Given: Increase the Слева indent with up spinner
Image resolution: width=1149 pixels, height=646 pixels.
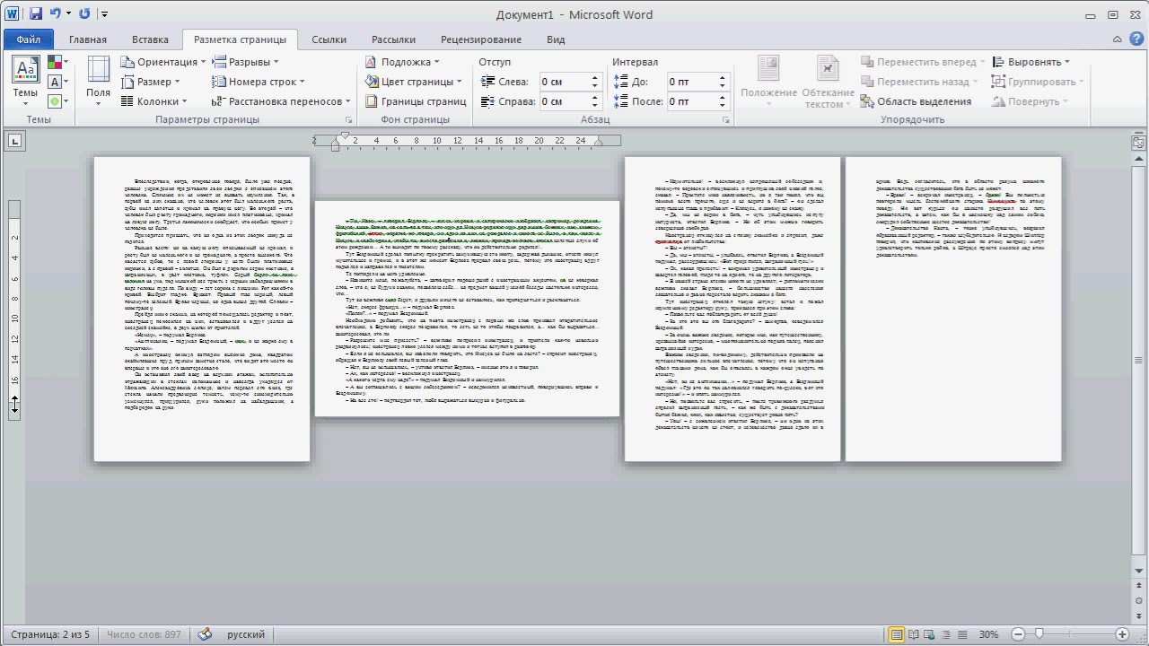Looking at the screenshot, I should (x=594, y=78).
